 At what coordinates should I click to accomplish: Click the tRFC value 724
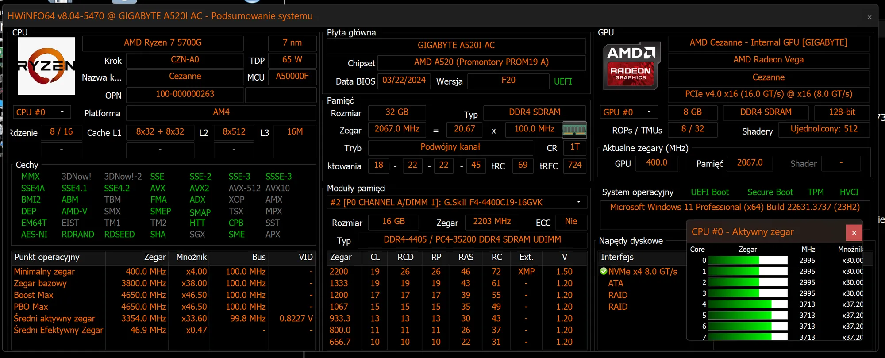575,166
